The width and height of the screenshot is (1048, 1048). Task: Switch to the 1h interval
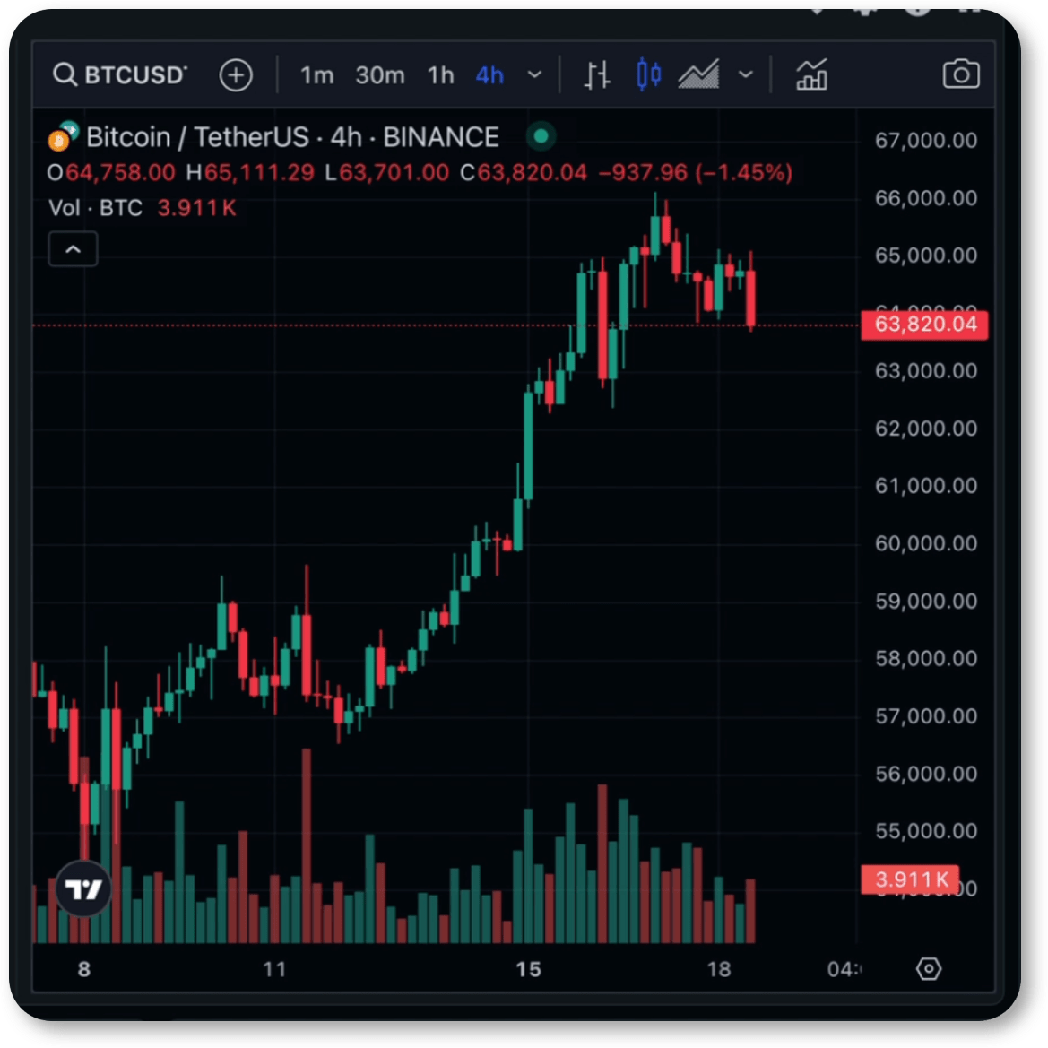click(440, 75)
